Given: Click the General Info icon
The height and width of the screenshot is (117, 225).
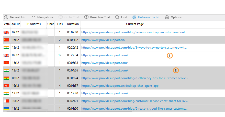Looking at the screenshot, I should tap(6, 17).
